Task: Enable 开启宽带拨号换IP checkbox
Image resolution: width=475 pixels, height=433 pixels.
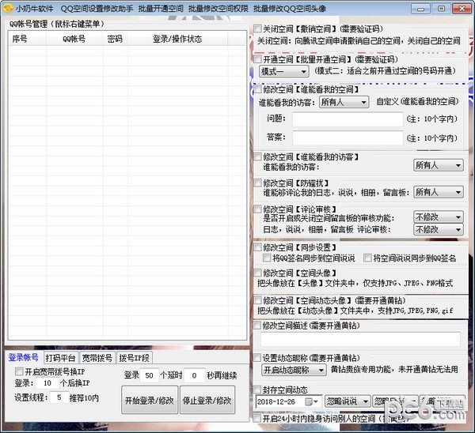Action: (19, 371)
